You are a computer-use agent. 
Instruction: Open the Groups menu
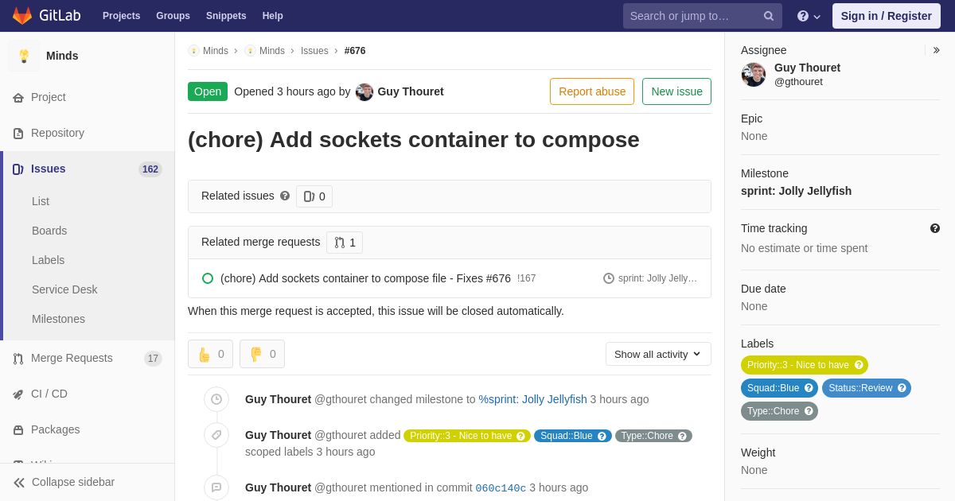(x=173, y=16)
